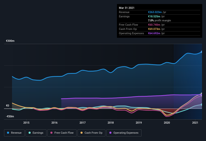The width and height of the screenshot is (206, 141).
Task: Click the 2021 x-axis label
Action: tap(195, 123)
